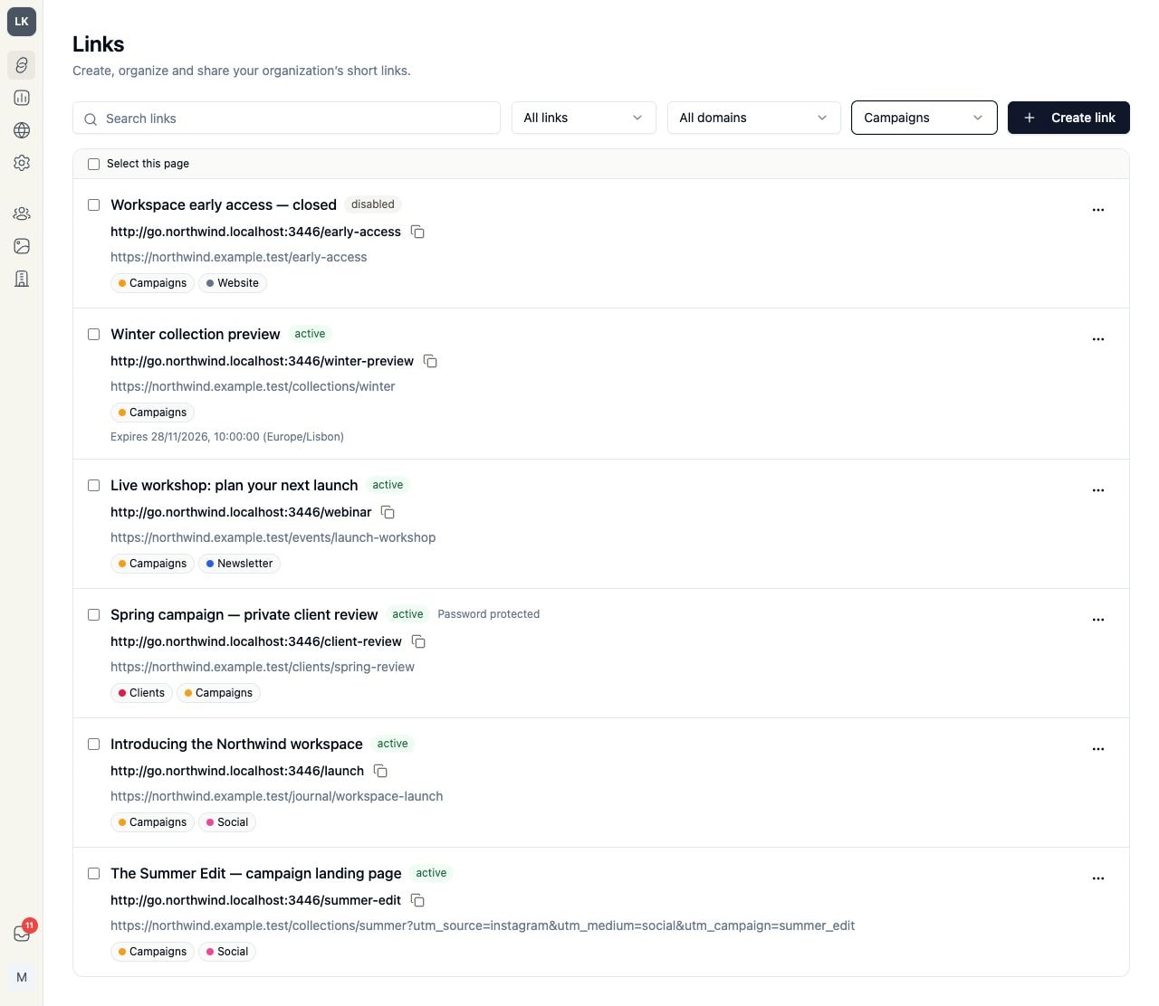Image resolution: width=1159 pixels, height=1006 pixels.
Task: Copy the early-access short link
Action: tap(417, 232)
